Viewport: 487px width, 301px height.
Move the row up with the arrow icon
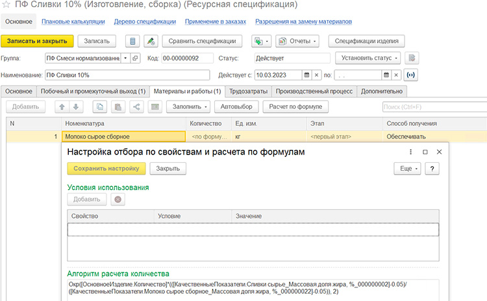pyautogui.click(x=62, y=107)
